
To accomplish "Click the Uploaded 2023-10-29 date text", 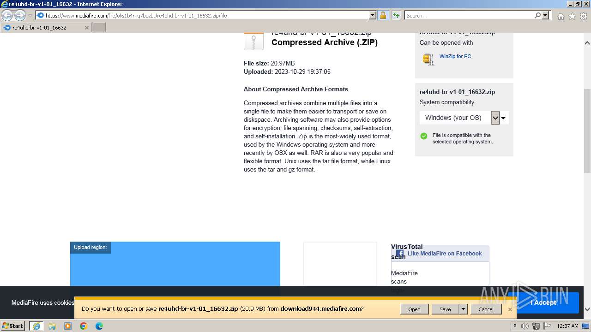I will pos(287,72).
